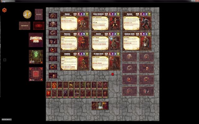Click the white ghostly figure monster card

pyautogui.click(x=100, y=105)
